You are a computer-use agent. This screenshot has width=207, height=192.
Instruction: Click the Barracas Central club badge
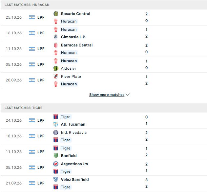pos(56,45)
